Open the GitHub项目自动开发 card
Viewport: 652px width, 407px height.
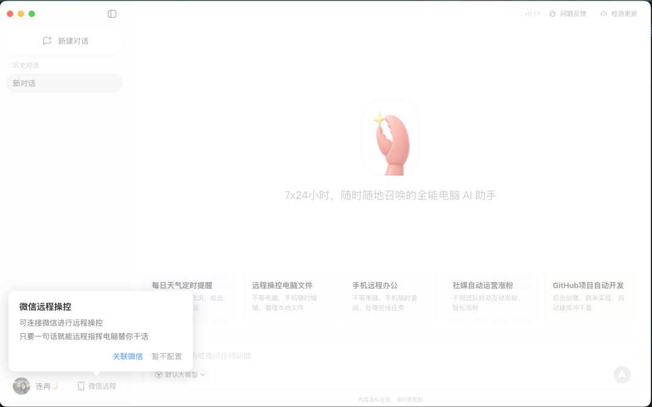click(x=590, y=295)
